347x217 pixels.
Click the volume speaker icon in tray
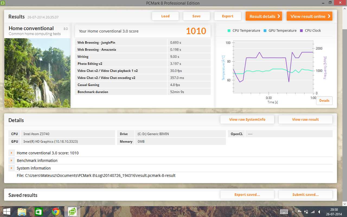point(319,212)
